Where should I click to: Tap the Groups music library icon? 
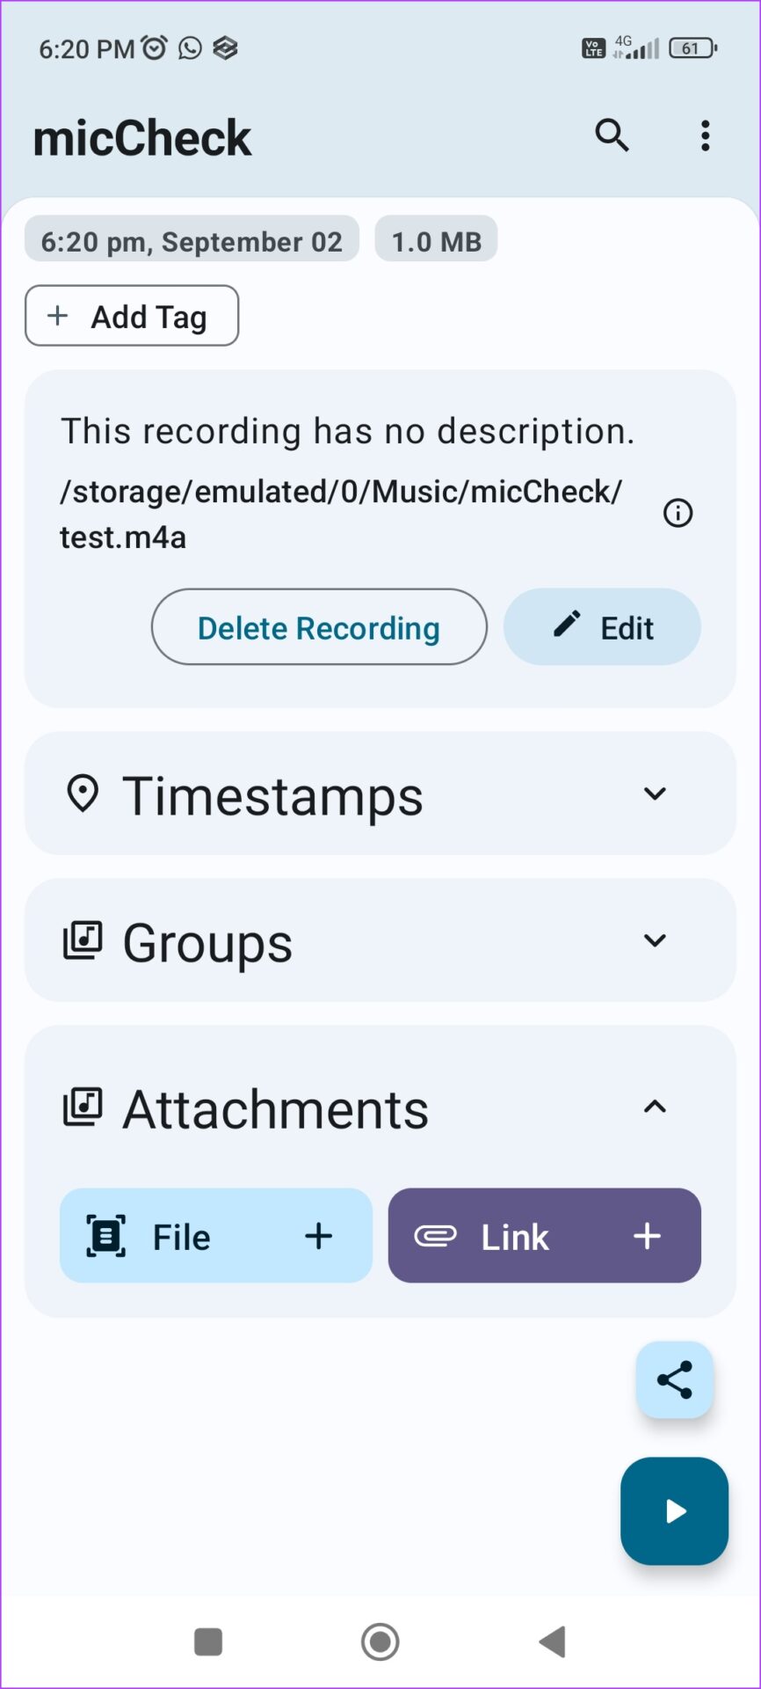83,940
